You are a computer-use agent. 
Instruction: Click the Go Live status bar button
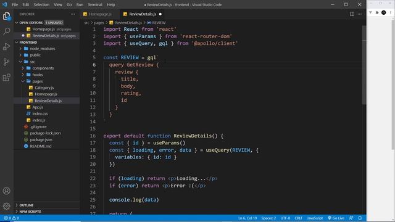click(x=336, y=218)
